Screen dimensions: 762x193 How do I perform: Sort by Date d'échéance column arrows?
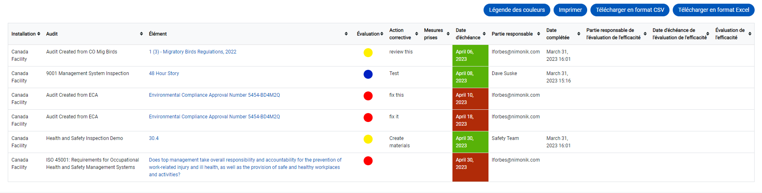tap(484, 34)
